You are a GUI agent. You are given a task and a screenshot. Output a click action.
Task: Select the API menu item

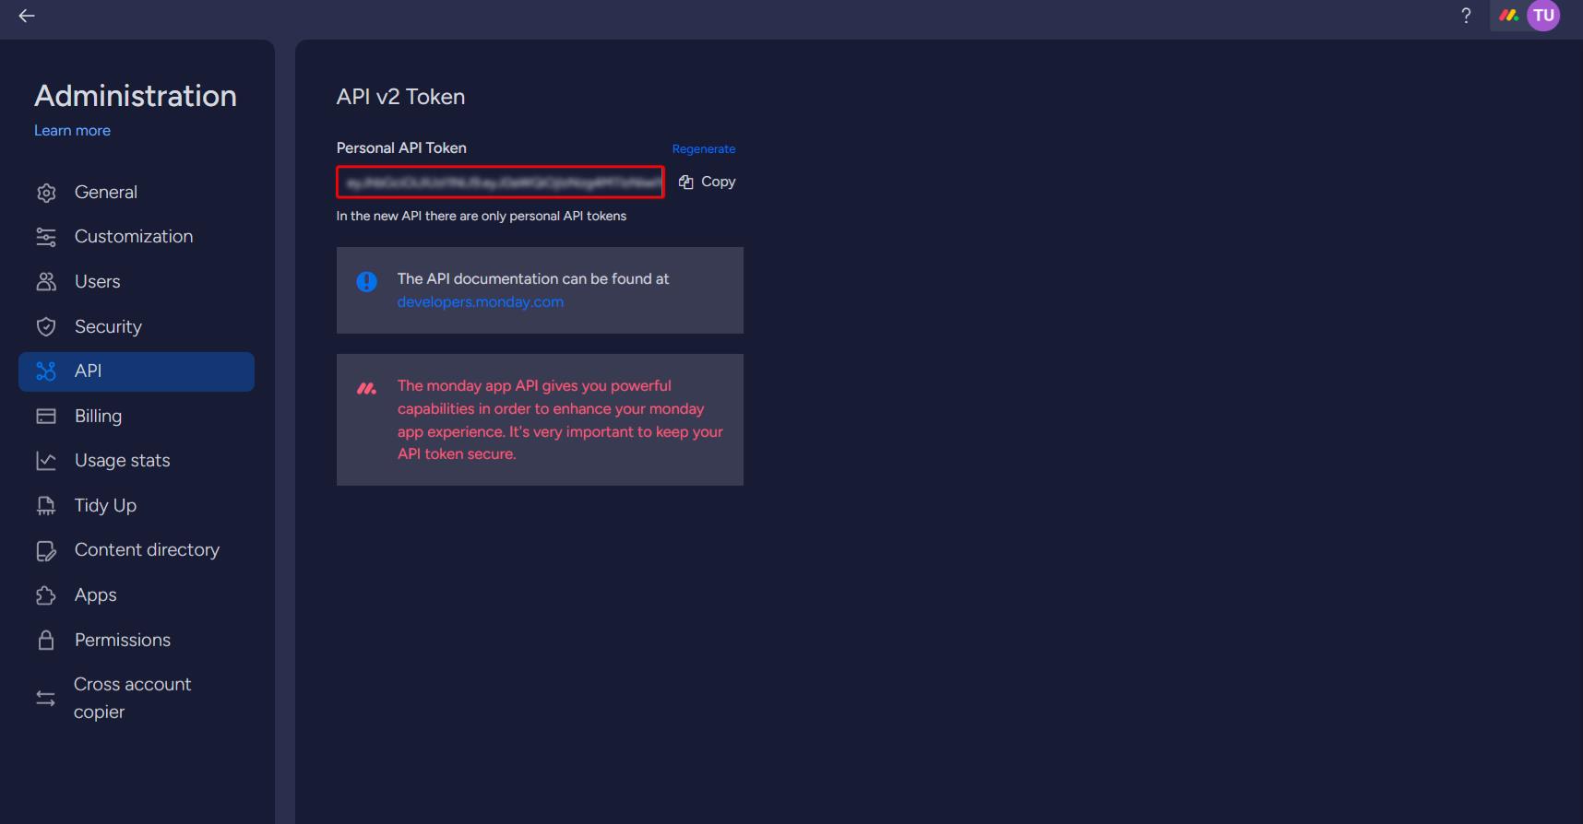click(136, 371)
